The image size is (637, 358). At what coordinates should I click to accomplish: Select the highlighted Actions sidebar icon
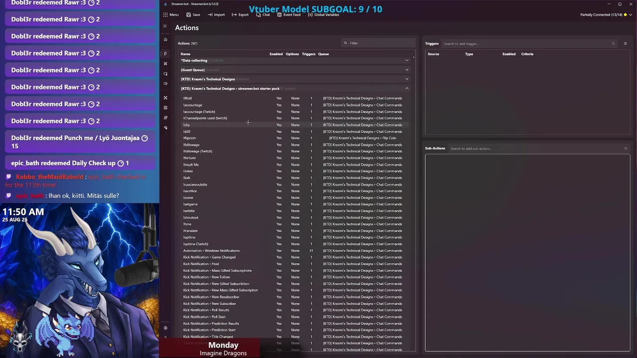coord(165,54)
